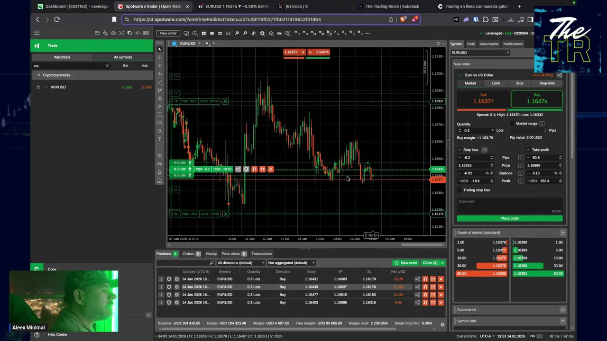Screen dimensions: 607x341
Task: Select the cursor pointer tool in drawing toolbar
Action: coord(160,49)
